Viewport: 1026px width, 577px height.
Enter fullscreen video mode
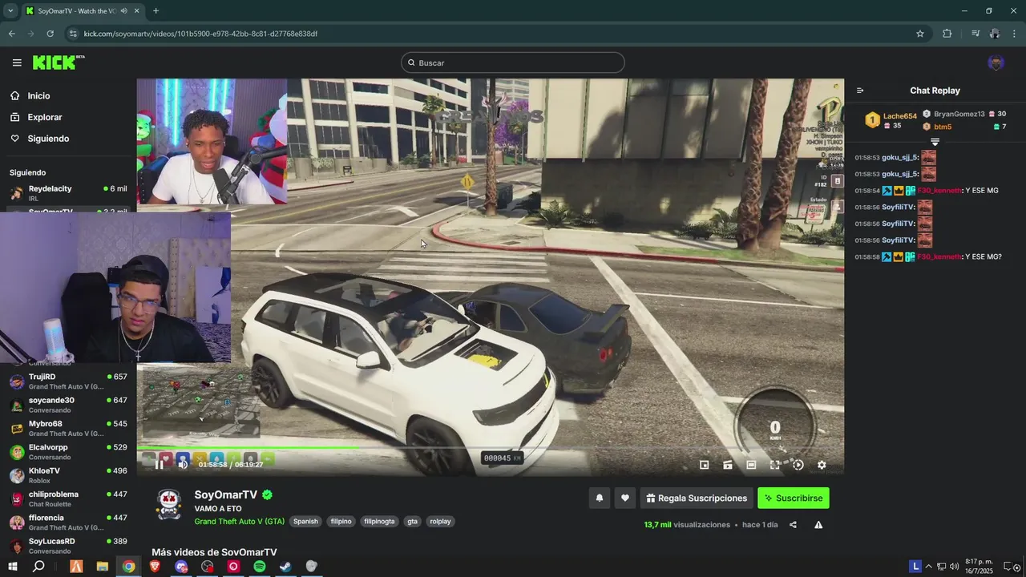coord(774,465)
